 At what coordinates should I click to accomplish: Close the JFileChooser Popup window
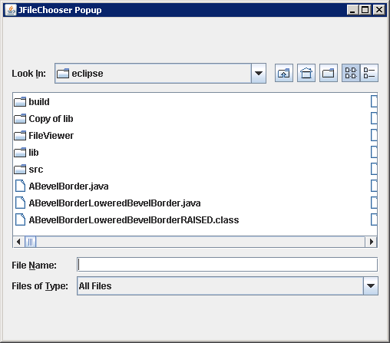coord(379,10)
